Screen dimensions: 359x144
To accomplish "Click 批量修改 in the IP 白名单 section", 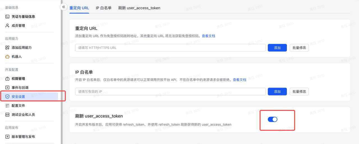I will [299, 92].
